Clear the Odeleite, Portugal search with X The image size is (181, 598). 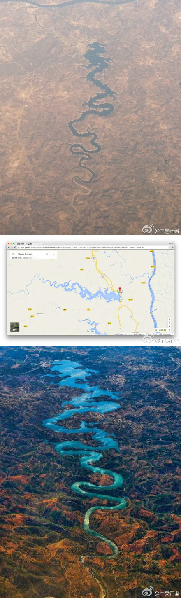[x=53, y=254]
